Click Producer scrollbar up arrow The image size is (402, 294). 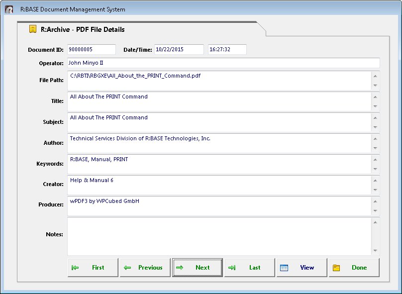pyautogui.click(x=375, y=201)
